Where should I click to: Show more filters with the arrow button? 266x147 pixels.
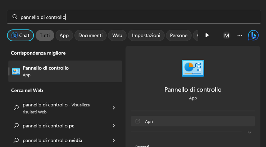[207, 35]
